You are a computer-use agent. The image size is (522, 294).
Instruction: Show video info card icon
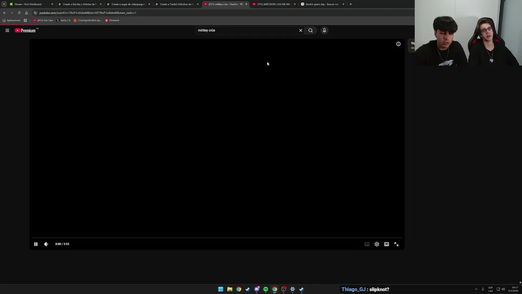pos(398,44)
